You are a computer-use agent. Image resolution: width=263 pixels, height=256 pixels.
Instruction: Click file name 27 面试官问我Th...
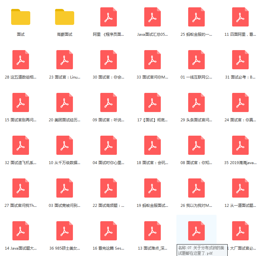click(21, 206)
